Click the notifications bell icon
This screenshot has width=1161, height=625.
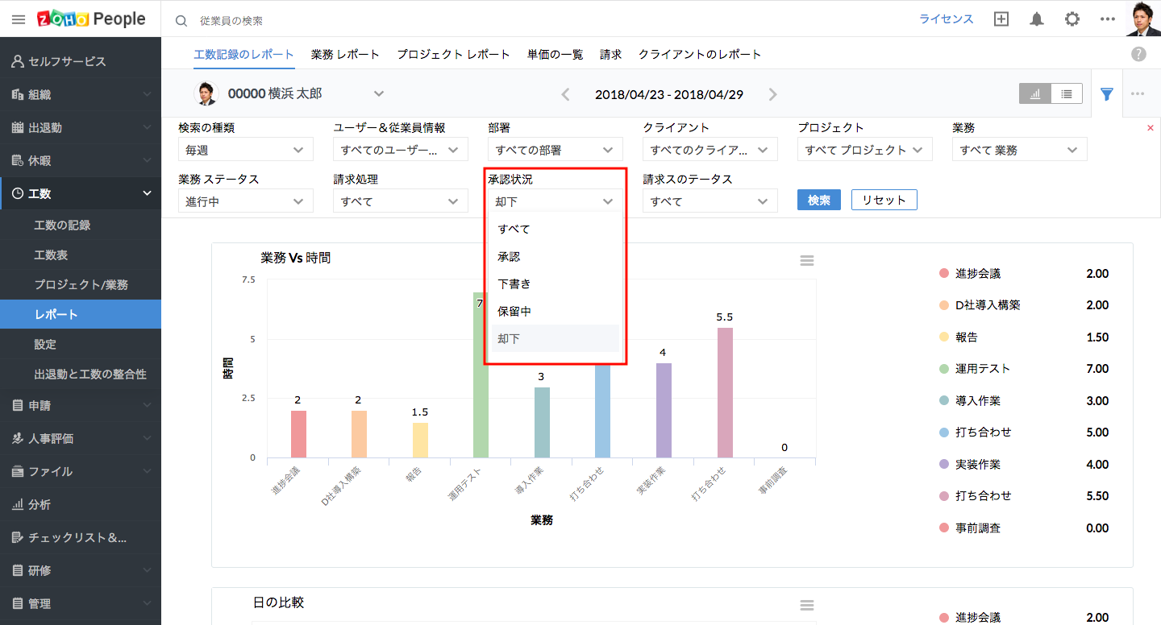click(1037, 19)
